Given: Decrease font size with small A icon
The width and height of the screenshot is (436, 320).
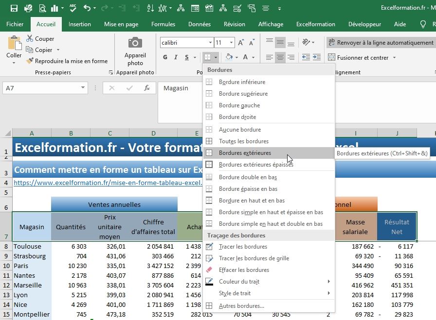Looking at the screenshot, I should [252, 43].
